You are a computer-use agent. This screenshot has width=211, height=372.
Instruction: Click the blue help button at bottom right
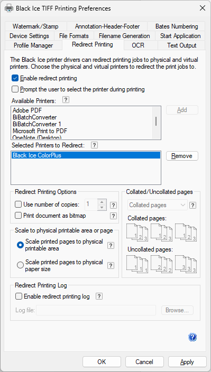192,337
